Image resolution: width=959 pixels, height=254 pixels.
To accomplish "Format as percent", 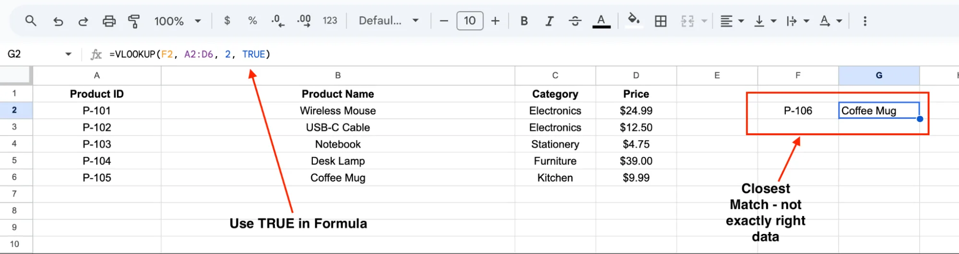I will click(x=252, y=21).
